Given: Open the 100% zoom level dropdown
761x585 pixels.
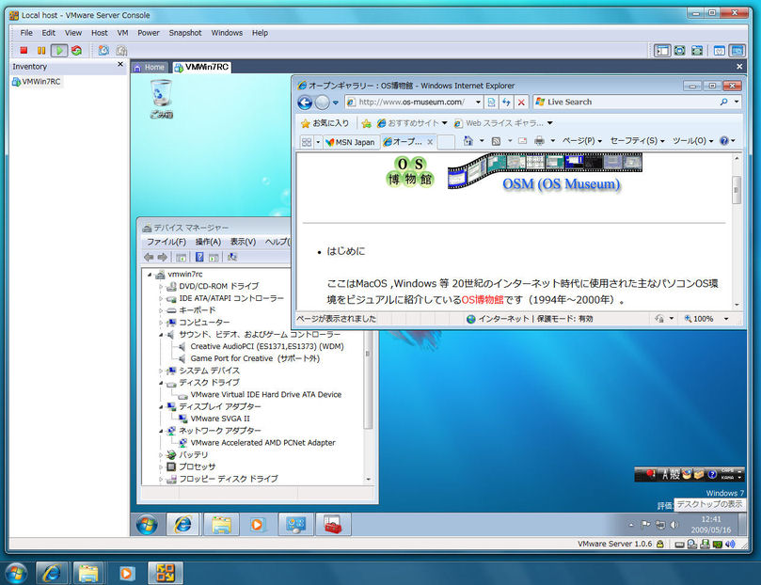Looking at the screenshot, I should (x=726, y=319).
